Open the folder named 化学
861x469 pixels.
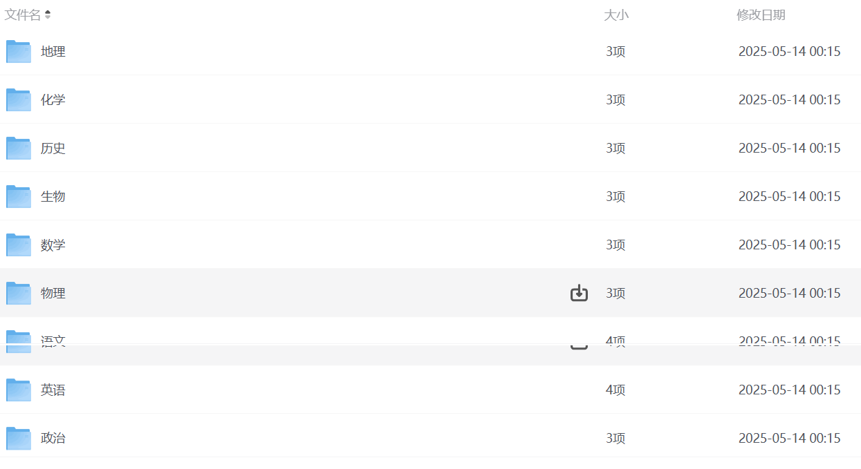click(53, 100)
